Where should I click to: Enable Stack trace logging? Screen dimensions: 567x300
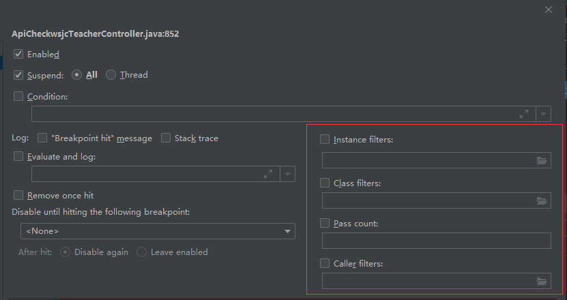point(166,138)
